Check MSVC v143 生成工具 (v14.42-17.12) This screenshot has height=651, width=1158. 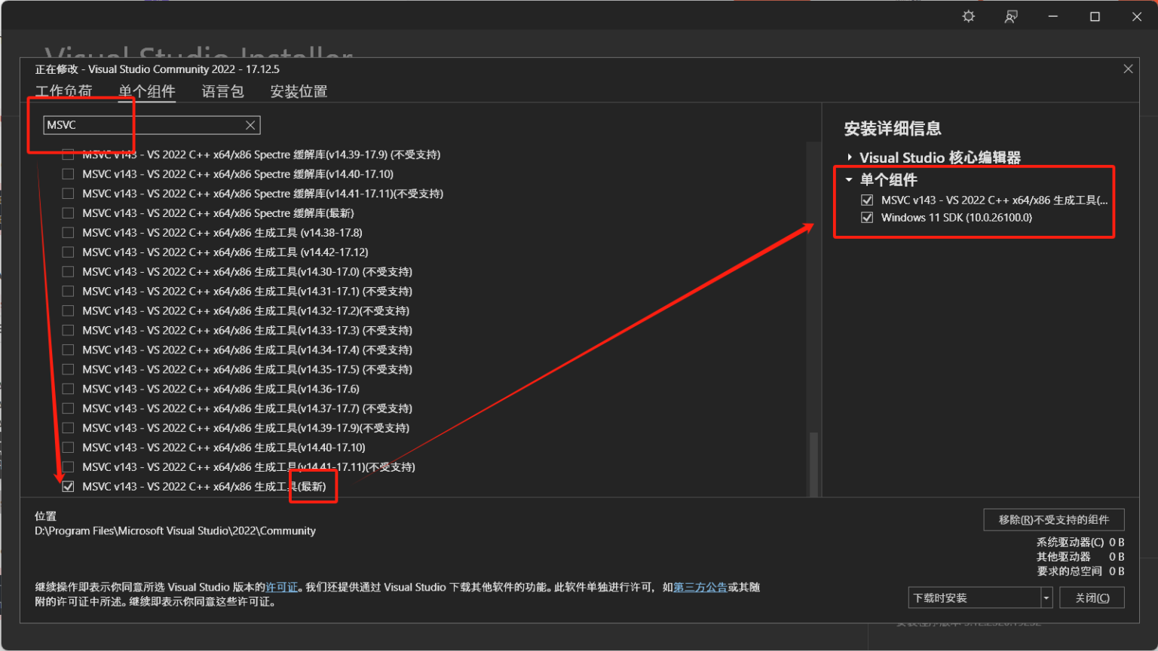[x=68, y=252]
